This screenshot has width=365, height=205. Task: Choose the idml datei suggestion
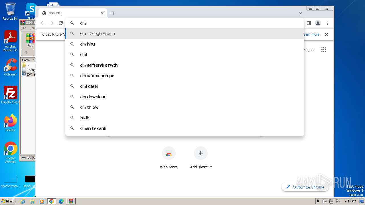(185, 86)
